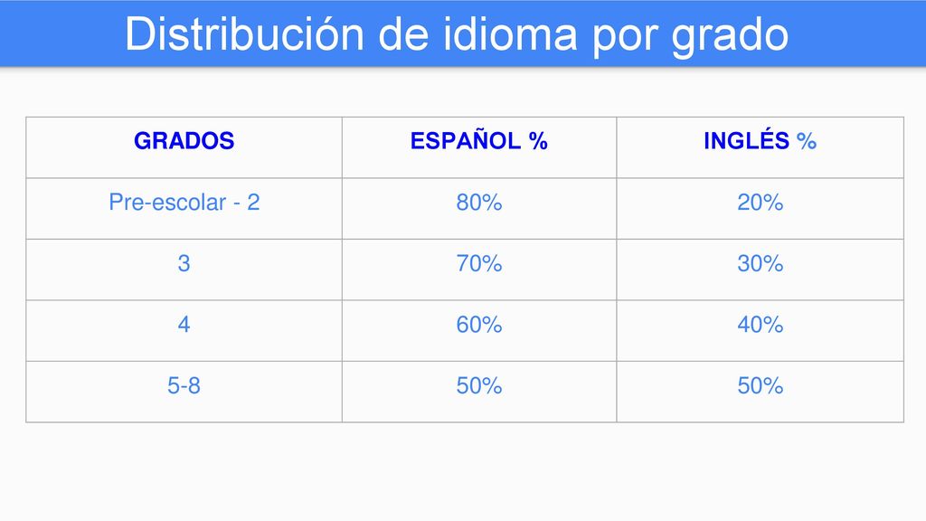Select the INGLÉS % header cell
926x521 pixels.
pyautogui.click(x=760, y=147)
